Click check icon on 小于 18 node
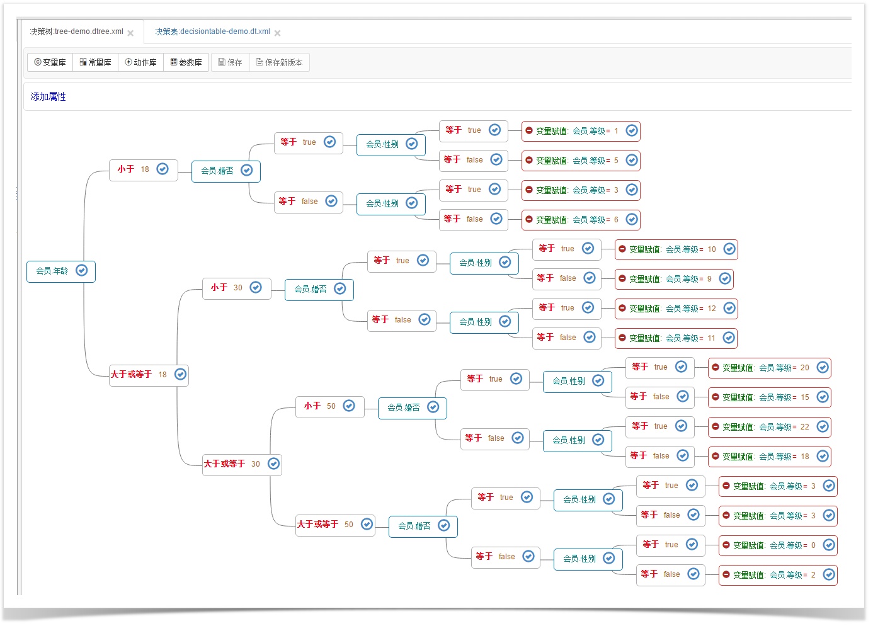 [x=163, y=169]
